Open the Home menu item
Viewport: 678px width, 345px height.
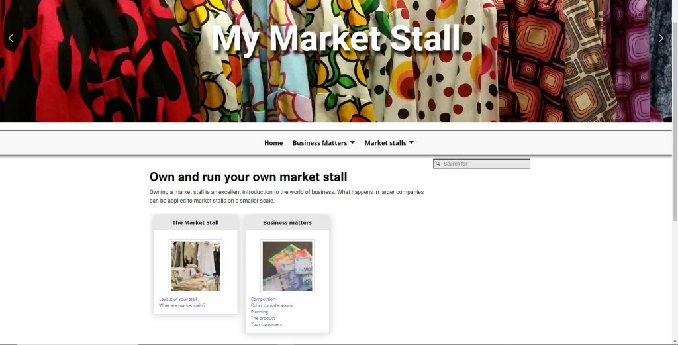point(273,142)
